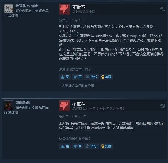Click the key icon on the first review
The height and width of the screenshot is (163, 168).
pos(162,9)
